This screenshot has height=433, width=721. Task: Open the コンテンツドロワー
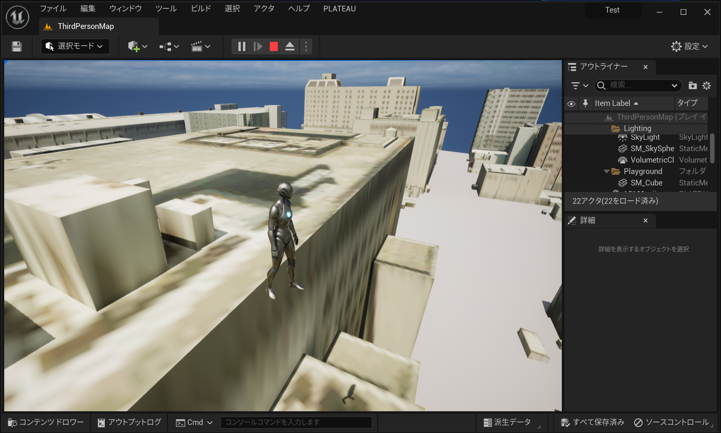tap(46, 422)
